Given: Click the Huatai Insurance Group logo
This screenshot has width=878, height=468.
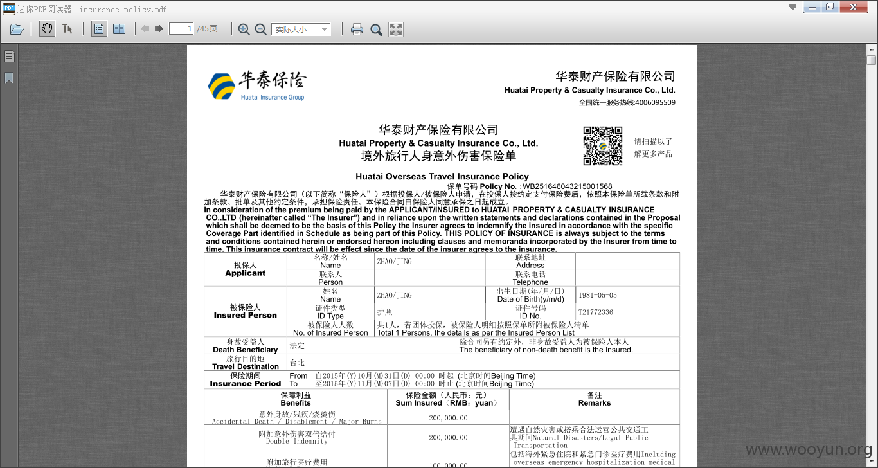Looking at the screenshot, I should click(x=257, y=85).
